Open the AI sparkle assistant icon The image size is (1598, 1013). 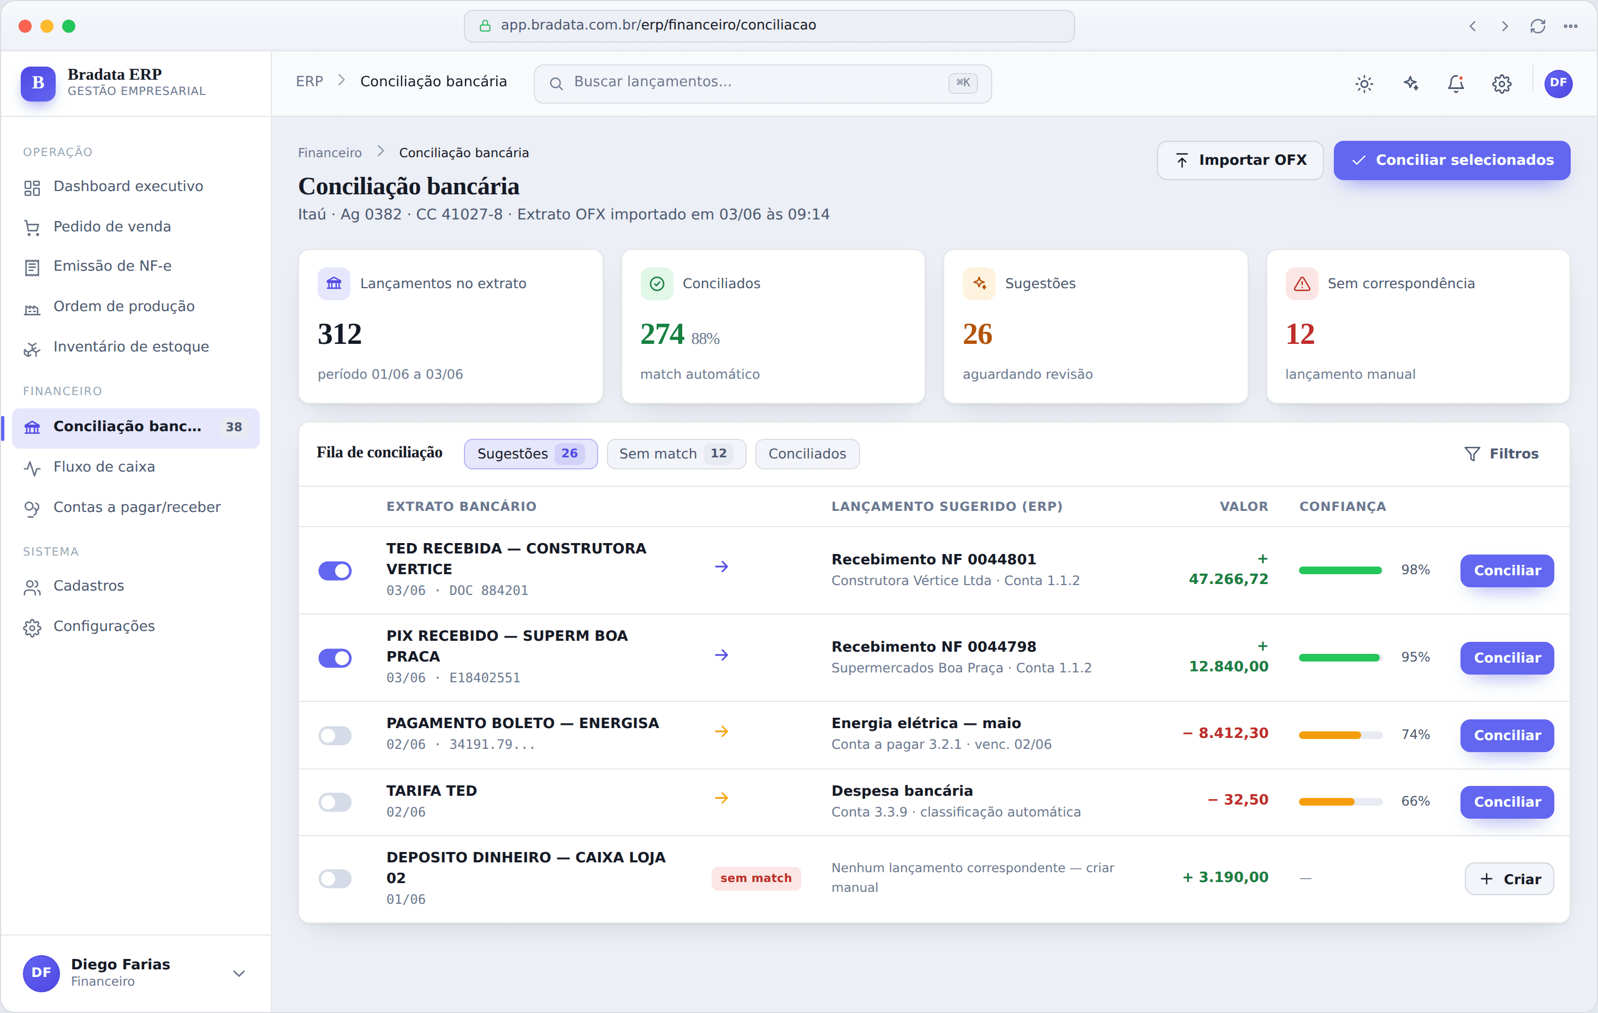pos(1410,84)
